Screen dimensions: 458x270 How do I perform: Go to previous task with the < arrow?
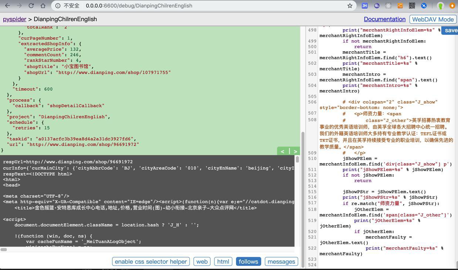[x=283, y=151]
